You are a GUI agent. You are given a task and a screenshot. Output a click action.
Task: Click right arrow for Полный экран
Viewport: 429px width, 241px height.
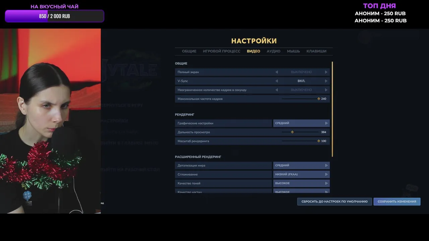pyautogui.click(x=326, y=72)
